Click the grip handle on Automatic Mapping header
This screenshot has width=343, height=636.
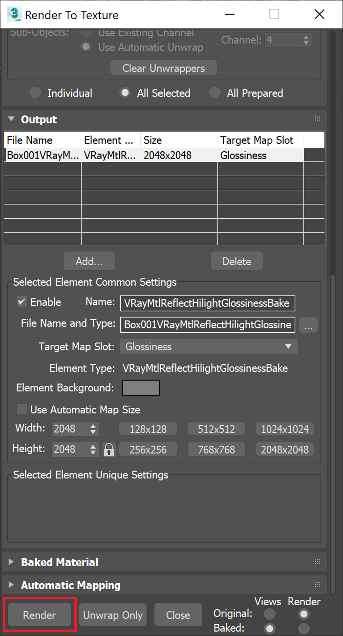(x=318, y=585)
